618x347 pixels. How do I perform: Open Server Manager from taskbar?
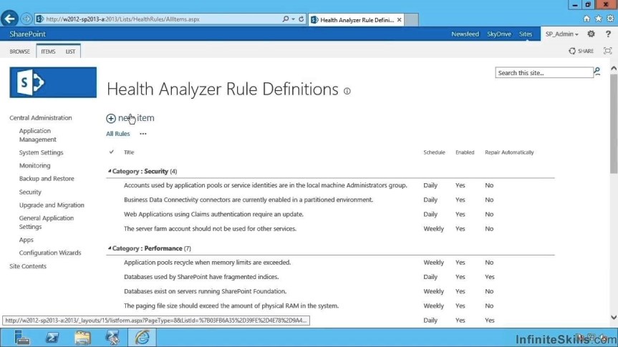[21, 338]
